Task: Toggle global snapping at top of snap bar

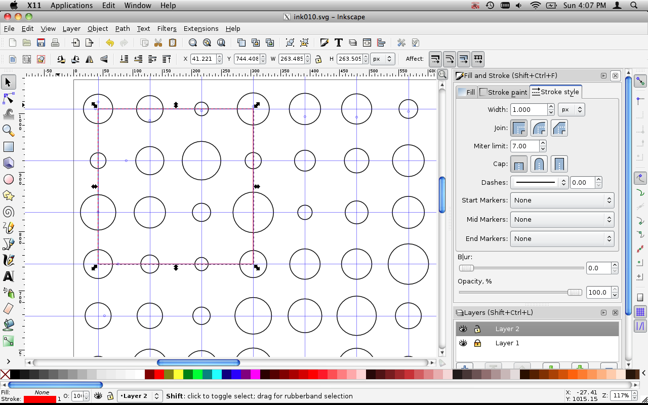Action: (x=640, y=81)
